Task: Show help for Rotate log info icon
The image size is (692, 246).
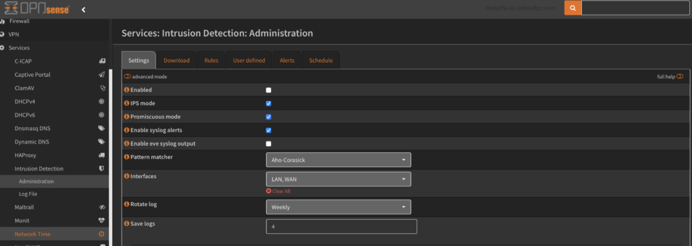Action: pos(126,204)
